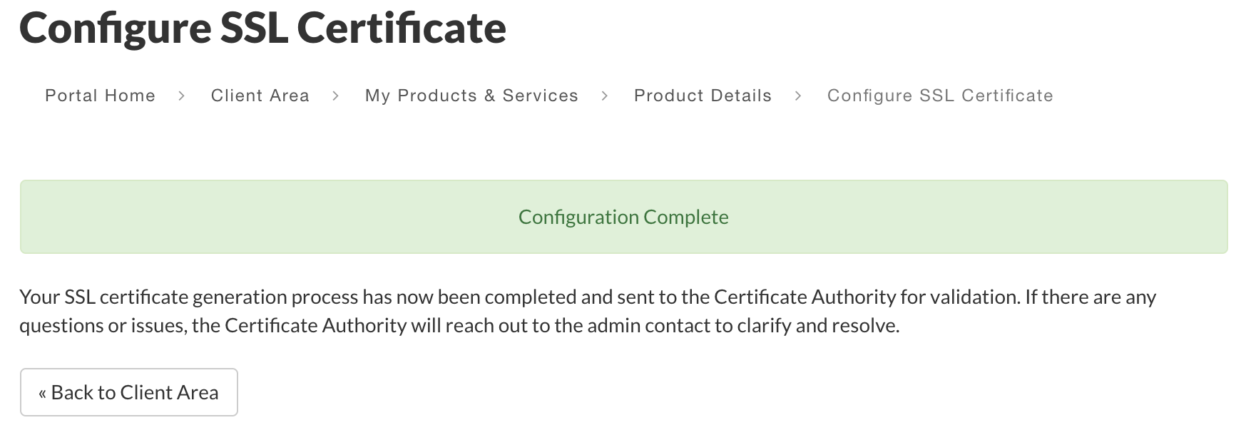Go to Portal Home breadcrumb
Screen dimensions: 1251x435
click(x=100, y=96)
